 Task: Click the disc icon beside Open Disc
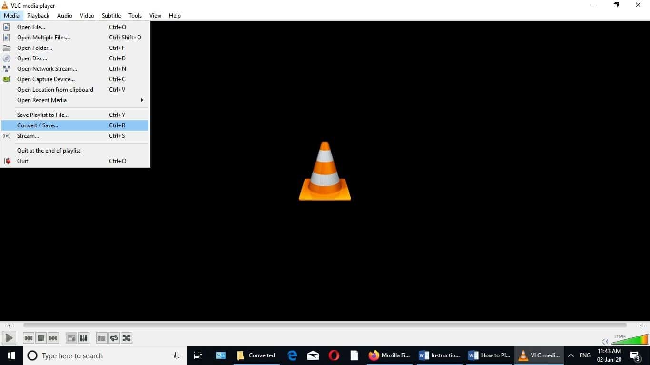pyautogui.click(x=7, y=58)
